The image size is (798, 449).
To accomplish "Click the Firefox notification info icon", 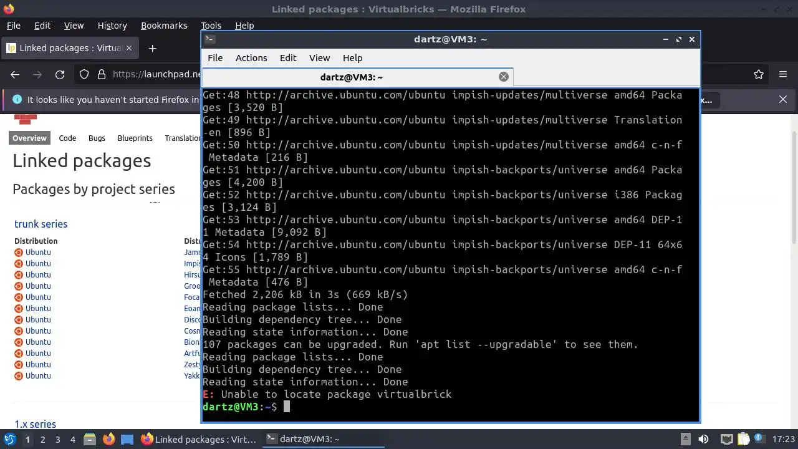I will point(17,99).
